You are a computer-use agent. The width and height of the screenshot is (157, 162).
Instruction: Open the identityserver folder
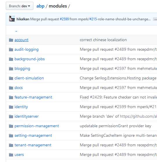click(x=26, y=117)
